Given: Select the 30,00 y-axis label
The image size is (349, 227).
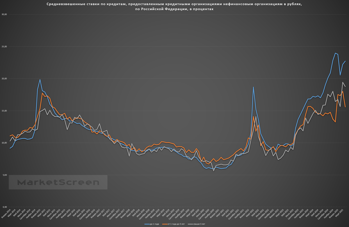Looking at the screenshot, I should pyautogui.click(x=4, y=14).
